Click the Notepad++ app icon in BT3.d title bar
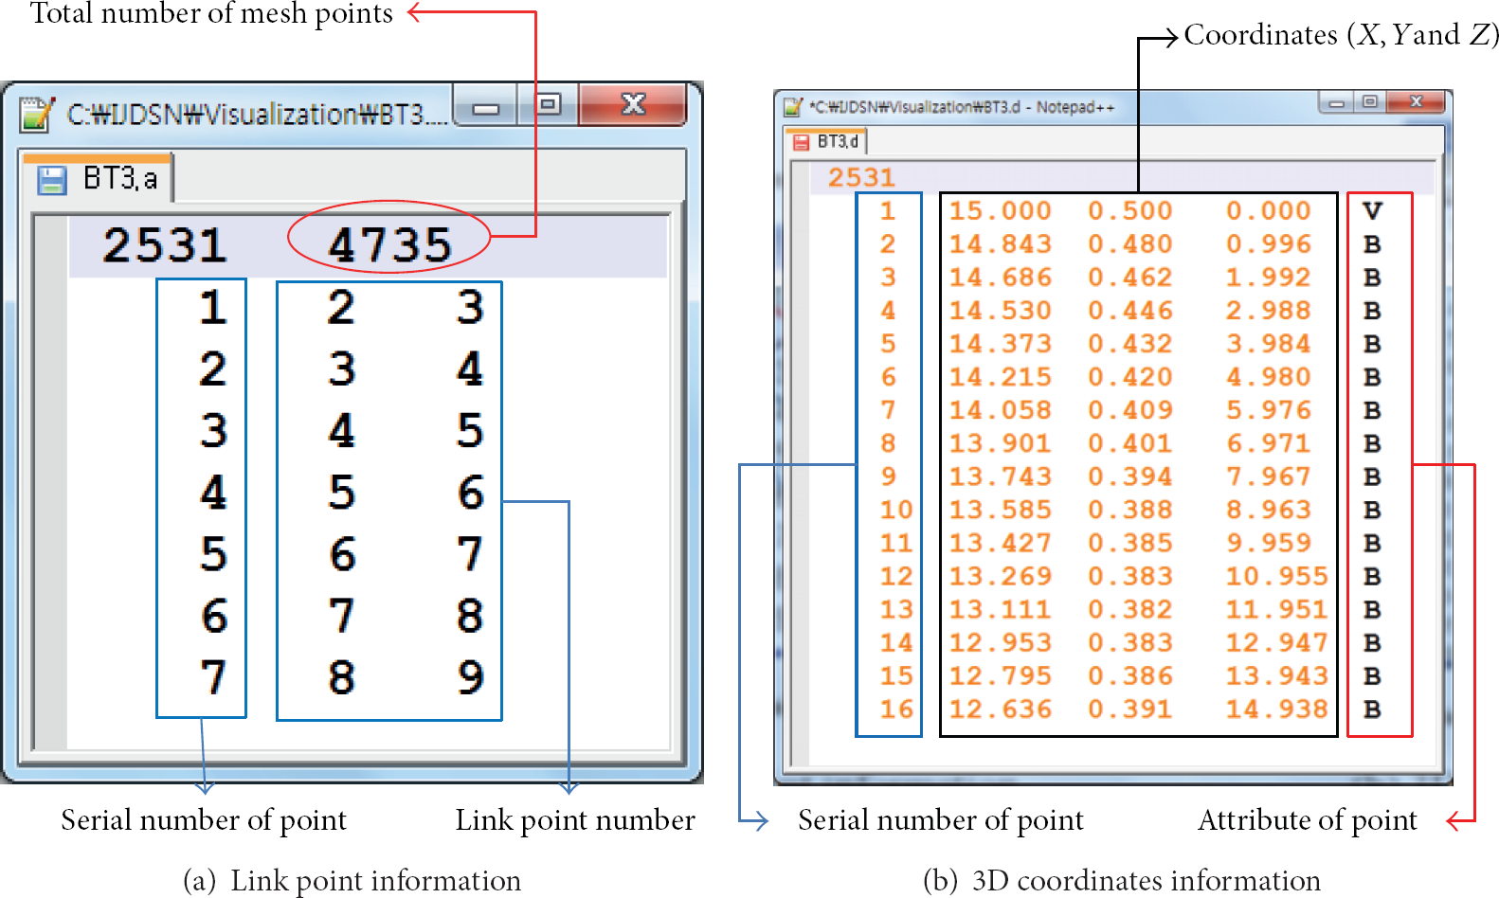The image size is (1499, 898). [x=794, y=107]
